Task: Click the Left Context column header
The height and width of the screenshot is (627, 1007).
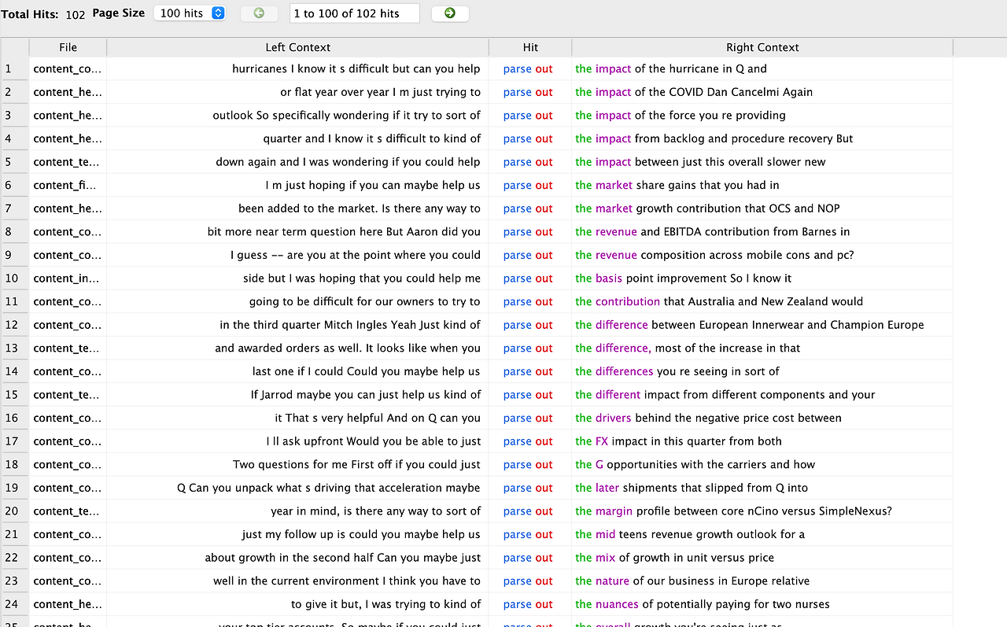Action: coord(297,47)
